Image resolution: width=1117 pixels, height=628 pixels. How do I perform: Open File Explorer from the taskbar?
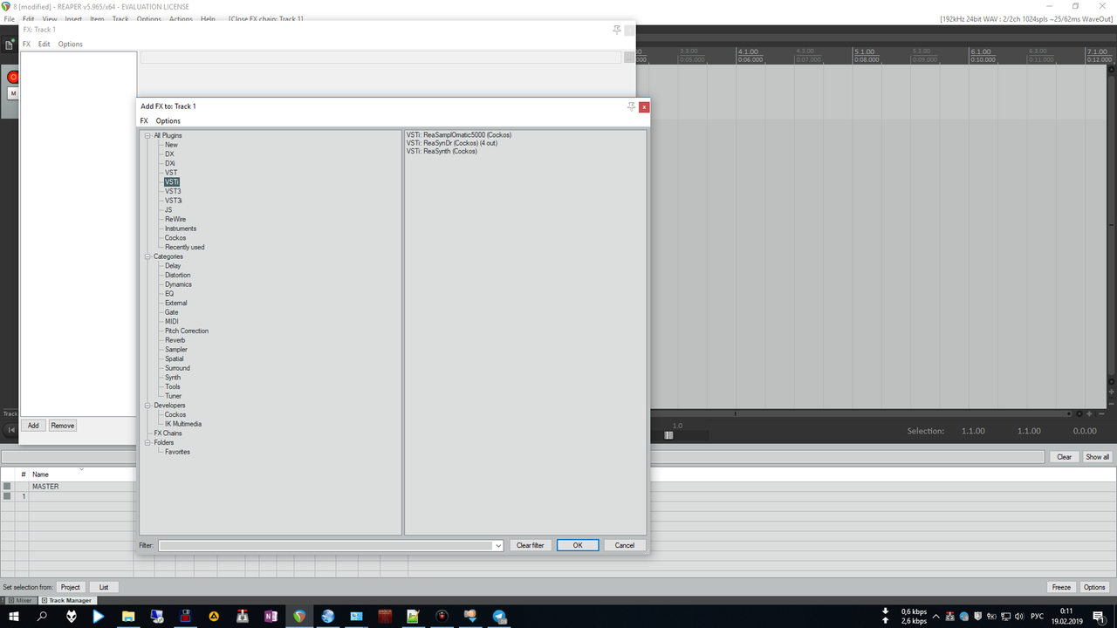128,616
